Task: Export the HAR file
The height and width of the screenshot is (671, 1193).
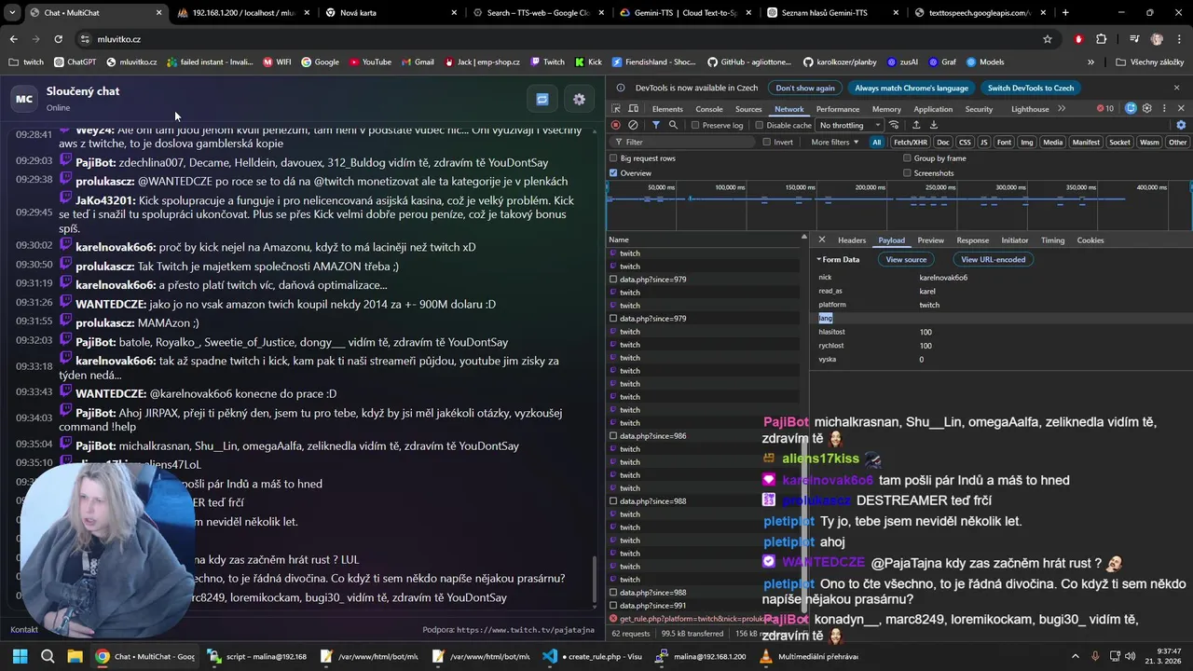Action: (x=933, y=125)
